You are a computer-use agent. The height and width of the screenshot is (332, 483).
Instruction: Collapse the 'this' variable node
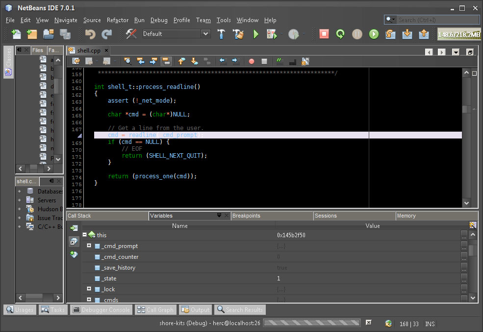pyautogui.click(x=85, y=235)
